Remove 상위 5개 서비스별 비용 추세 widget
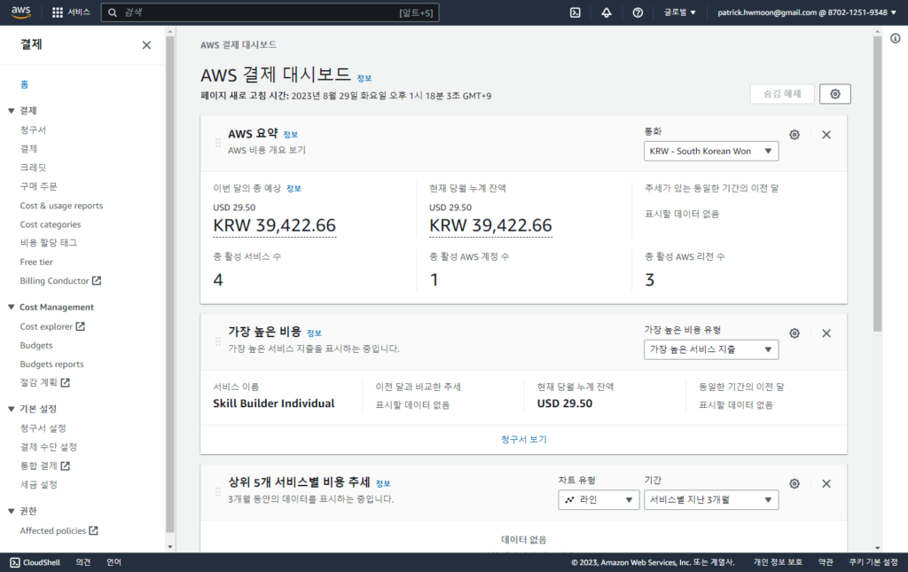 point(826,484)
